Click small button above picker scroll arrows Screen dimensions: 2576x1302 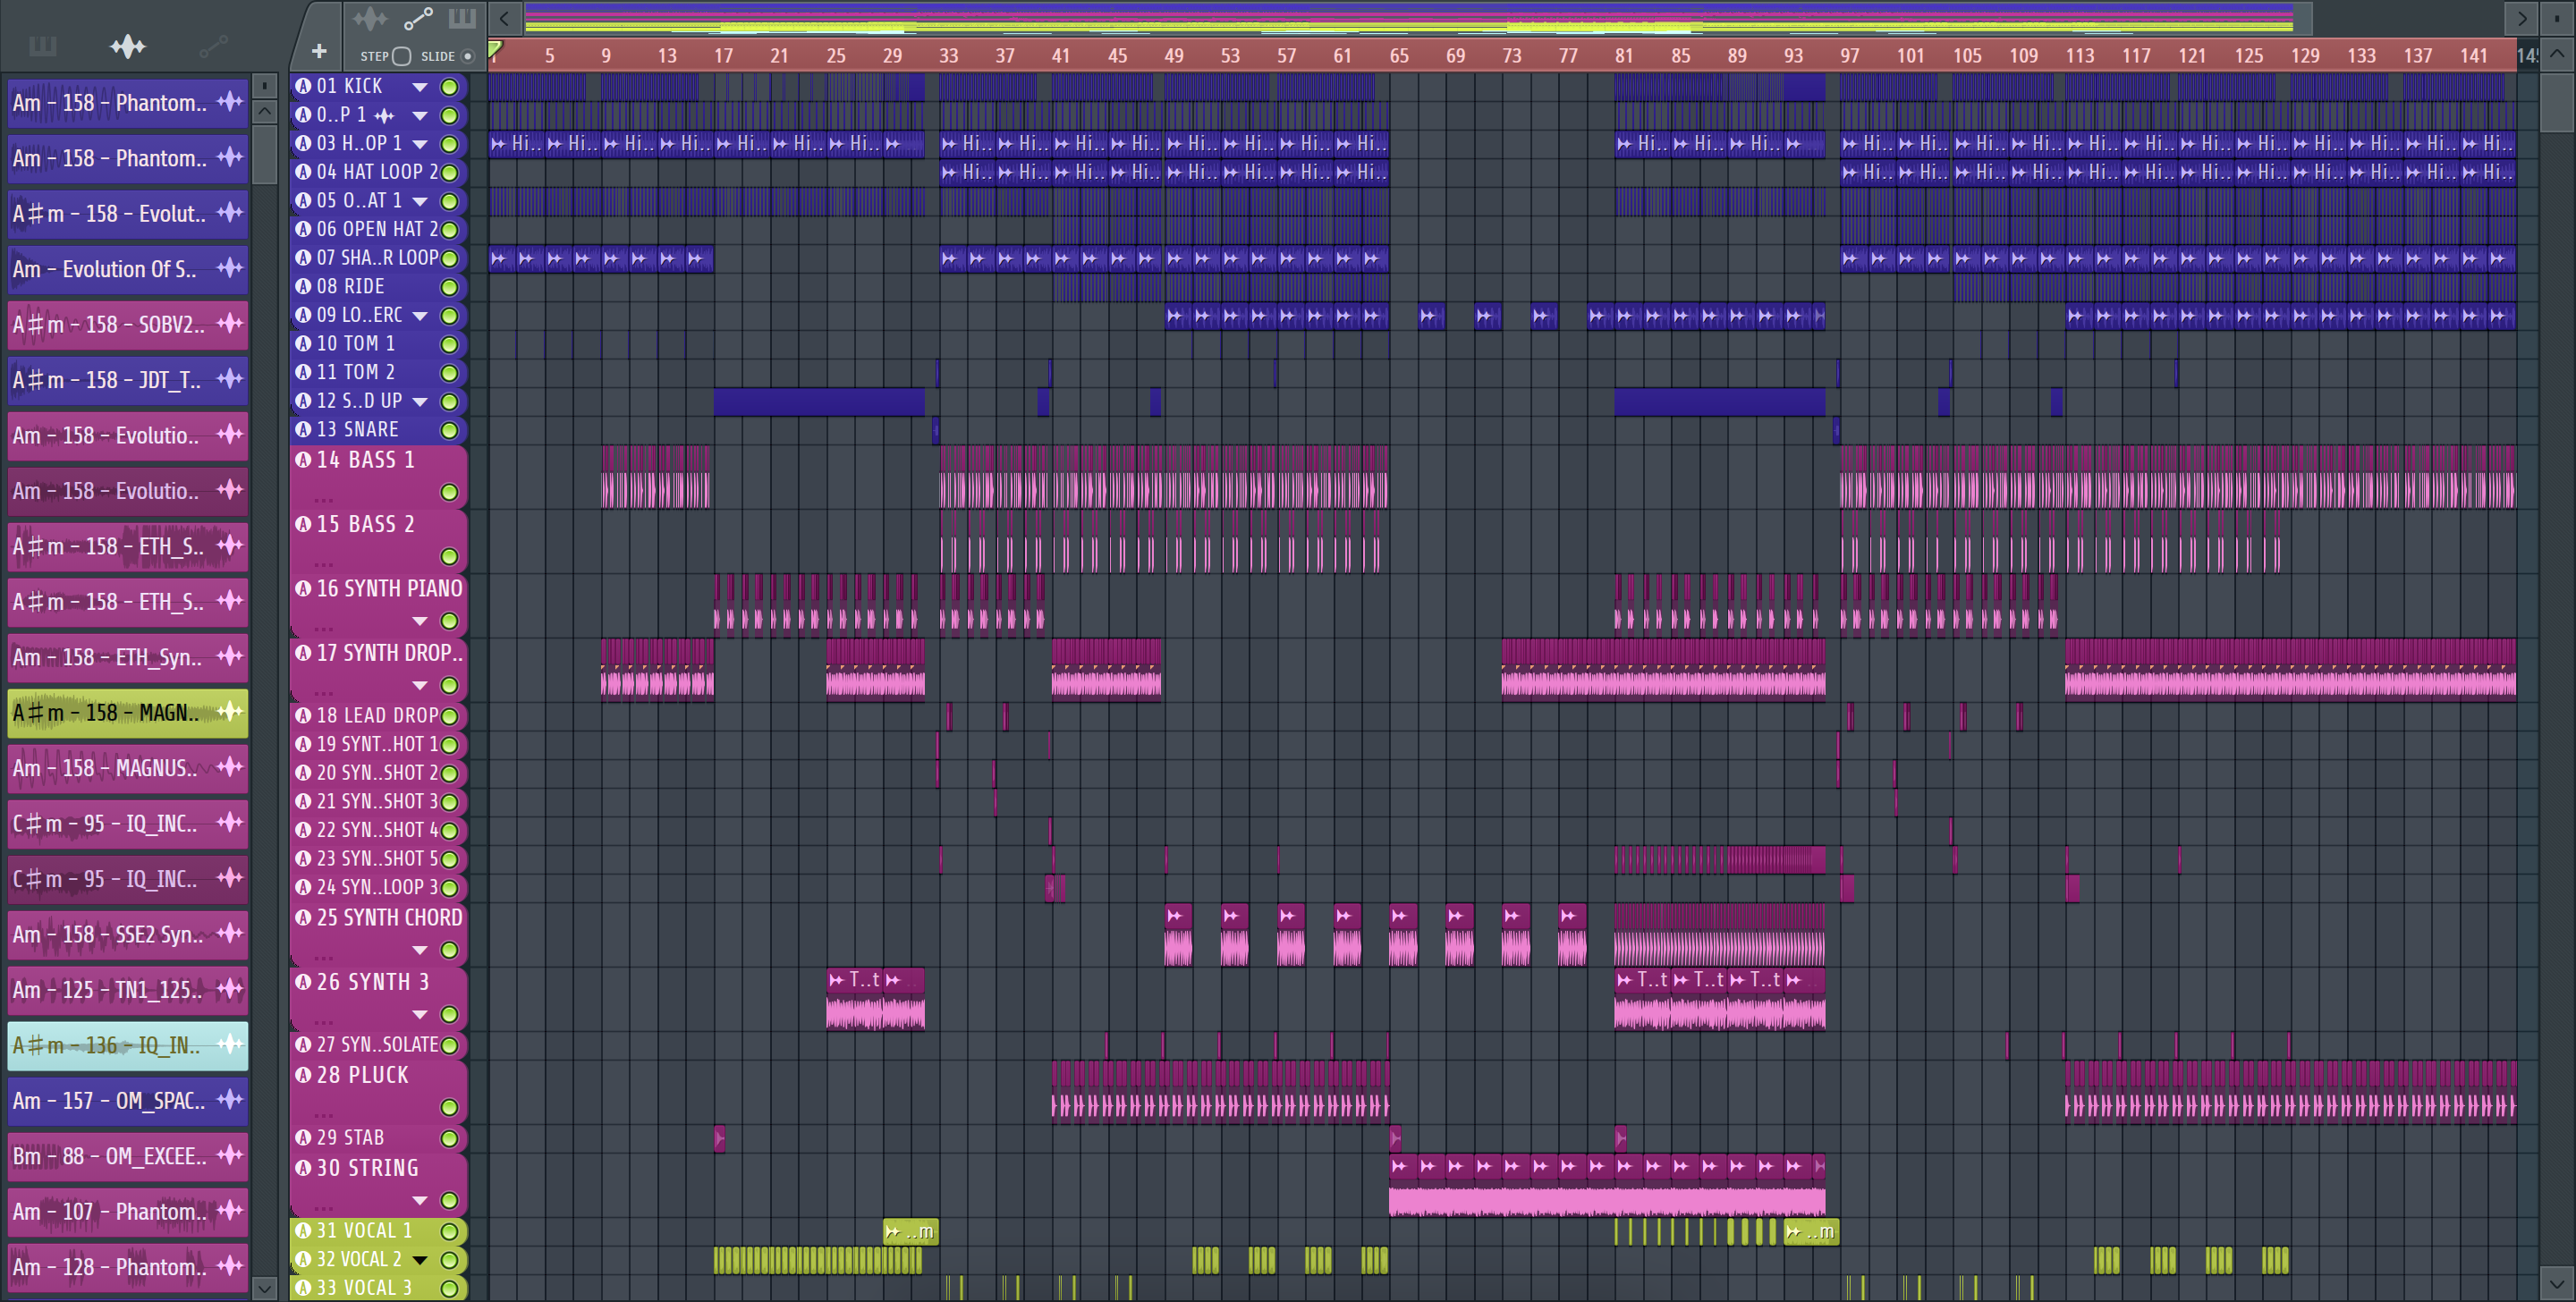pyautogui.click(x=265, y=85)
